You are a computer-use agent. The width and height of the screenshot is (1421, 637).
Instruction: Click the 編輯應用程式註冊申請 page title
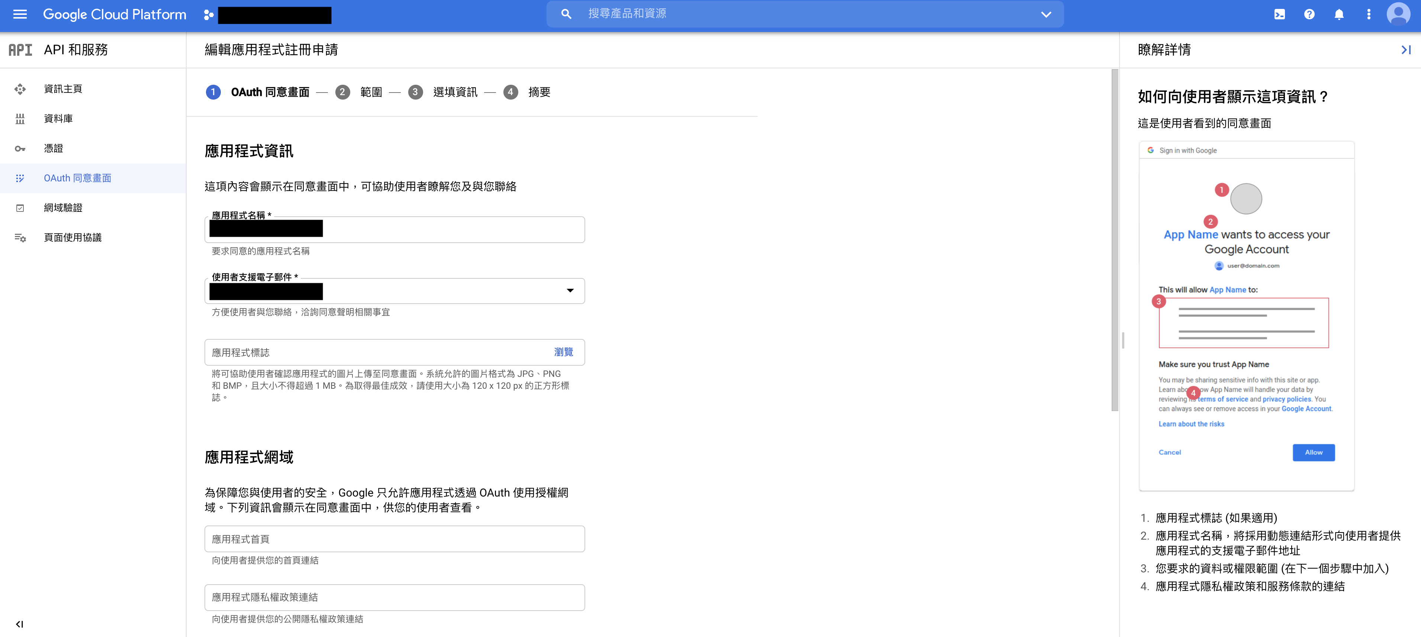(271, 50)
